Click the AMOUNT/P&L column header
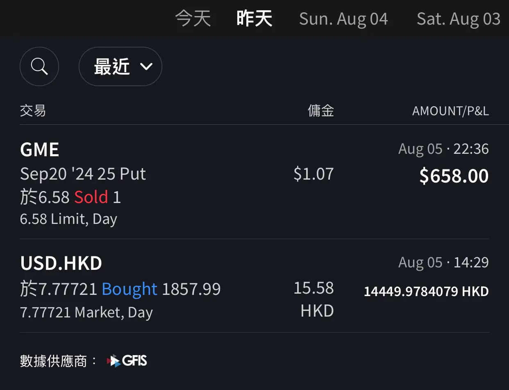The width and height of the screenshot is (509, 390). click(450, 111)
